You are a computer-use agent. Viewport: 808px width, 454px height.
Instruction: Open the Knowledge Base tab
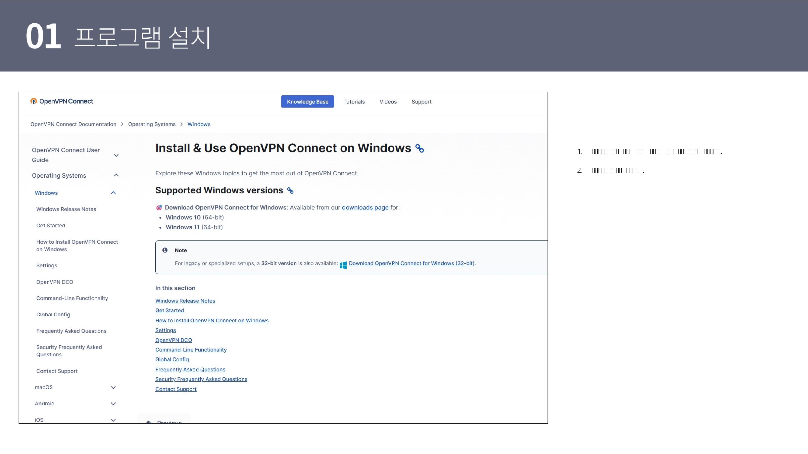[x=307, y=101]
